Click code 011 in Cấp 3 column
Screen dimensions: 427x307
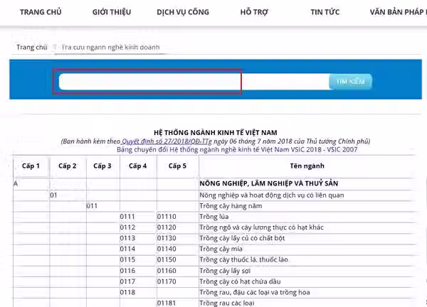(x=92, y=206)
